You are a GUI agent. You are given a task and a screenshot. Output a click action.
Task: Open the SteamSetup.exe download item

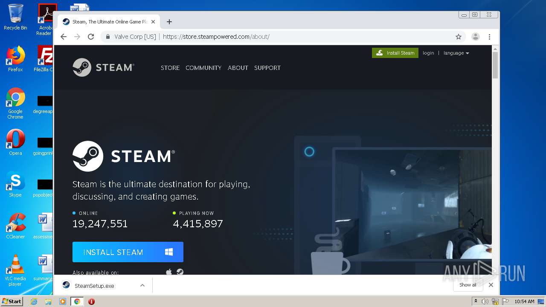94,286
